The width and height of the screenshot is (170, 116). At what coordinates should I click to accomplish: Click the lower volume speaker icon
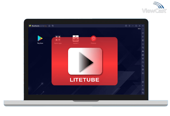click(143, 37)
